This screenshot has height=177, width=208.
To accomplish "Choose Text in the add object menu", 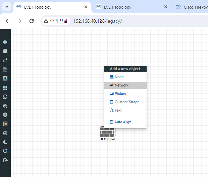I will (x=125, y=110).
